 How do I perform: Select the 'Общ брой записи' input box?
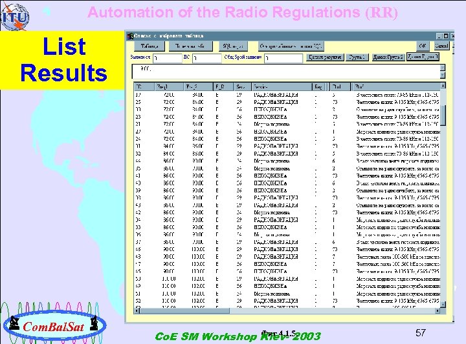pyautogui.click(x=283, y=58)
